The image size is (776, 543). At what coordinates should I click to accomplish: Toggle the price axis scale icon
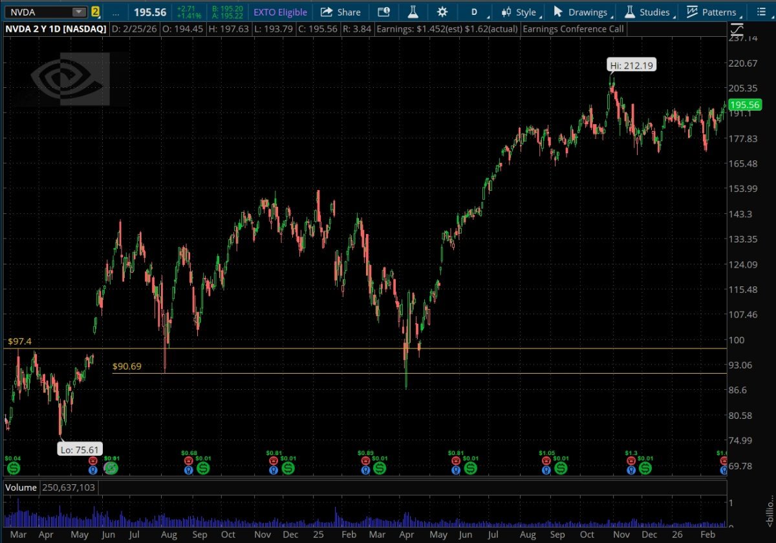click(x=737, y=29)
